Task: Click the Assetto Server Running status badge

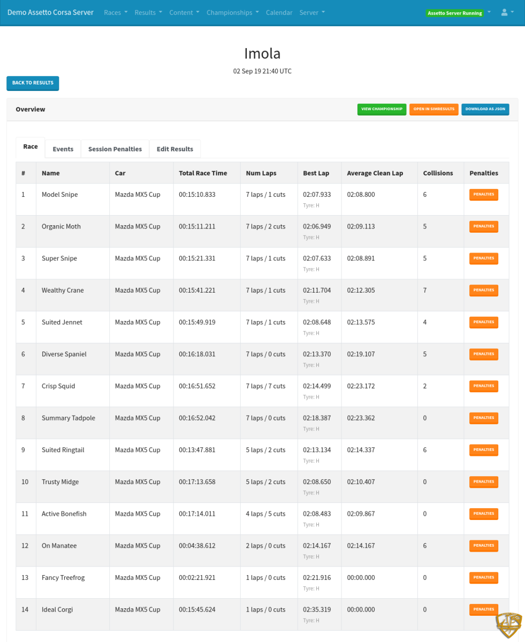Action: (x=454, y=13)
